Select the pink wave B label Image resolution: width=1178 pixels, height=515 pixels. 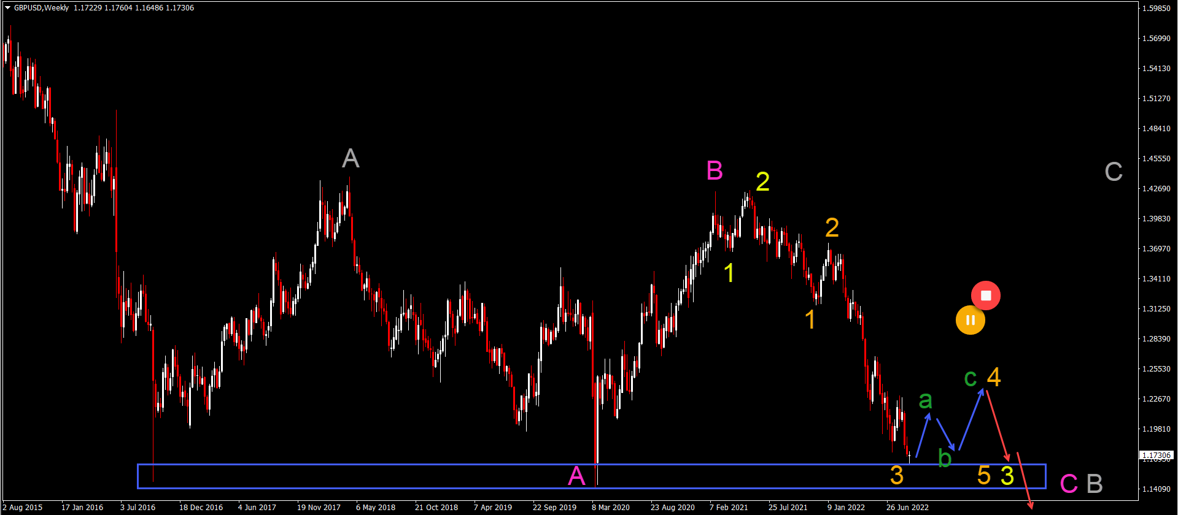point(715,170)
